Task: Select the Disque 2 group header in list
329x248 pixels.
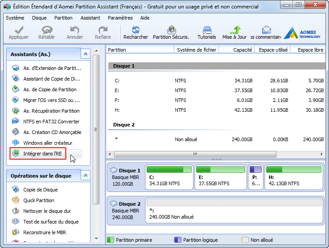Action: point(217,125)
